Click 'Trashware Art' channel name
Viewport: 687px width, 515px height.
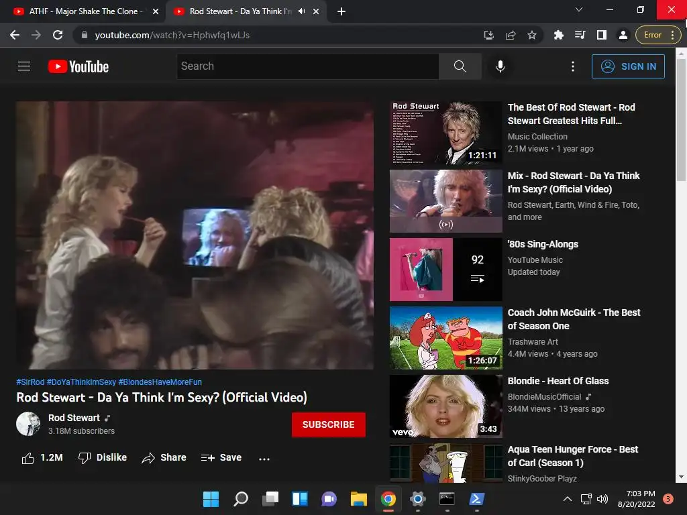[x=533, y=341]
